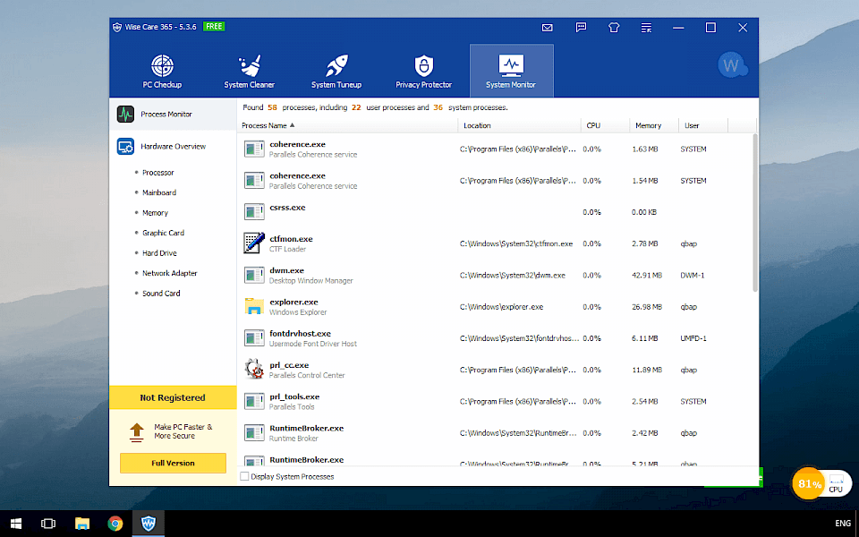Image resolution: width=859 pixels, height=537 pixels.
Task: Open the Memory hardware section
Action: click(x=155, y=213)
